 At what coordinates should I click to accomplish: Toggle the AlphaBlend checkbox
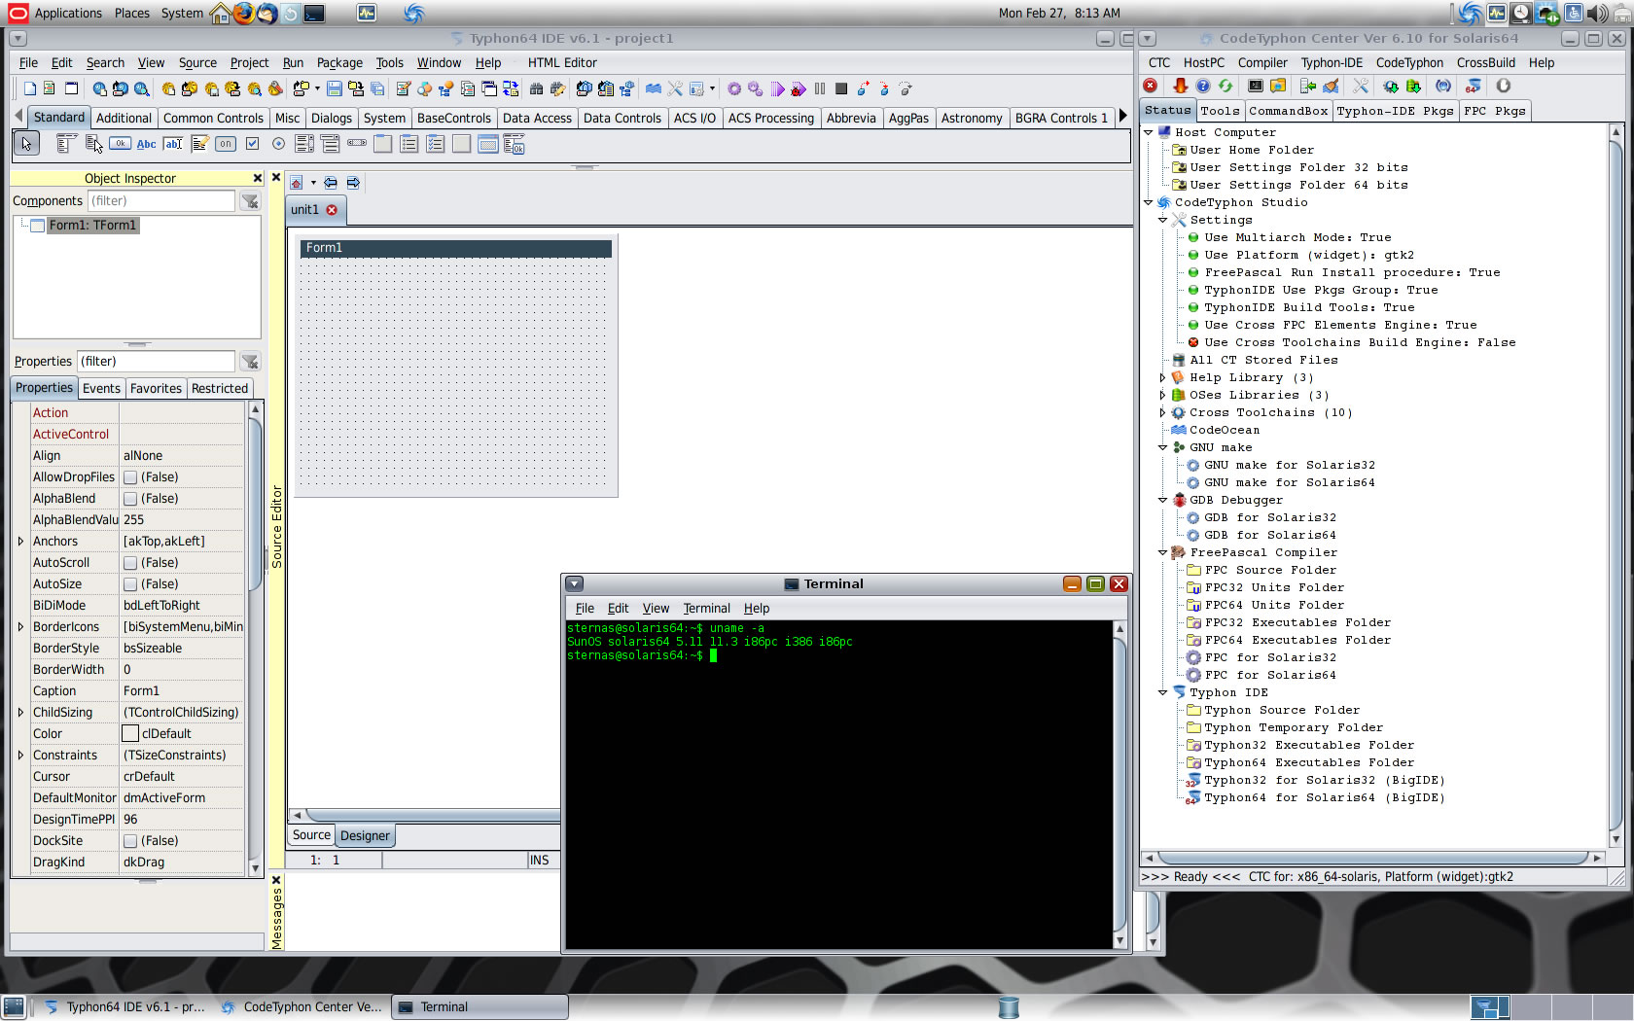click(x=130, y=499)
